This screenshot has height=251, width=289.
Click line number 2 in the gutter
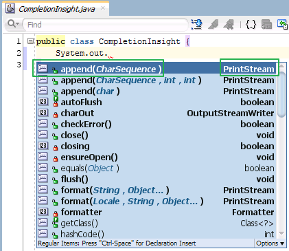pos(19,53)
